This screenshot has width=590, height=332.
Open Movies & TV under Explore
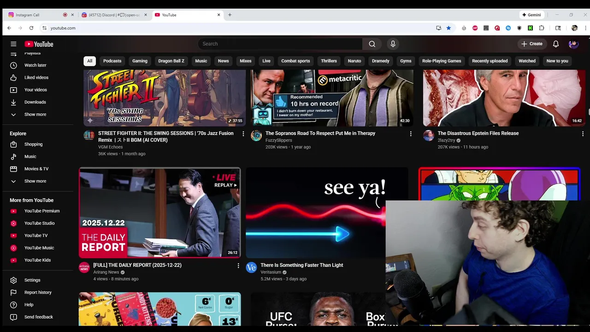(x=36, y=169)
